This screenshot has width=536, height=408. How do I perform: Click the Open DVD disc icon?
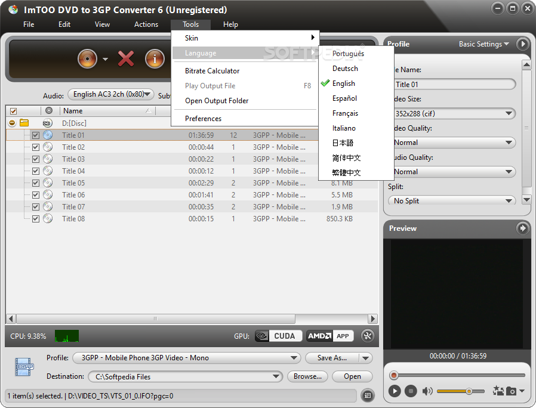point(87,59)
